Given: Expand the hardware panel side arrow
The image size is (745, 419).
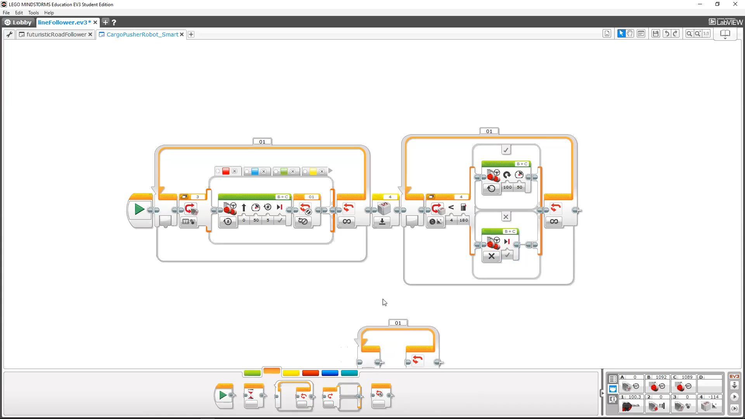Looking at the screenshot, I should tap(602, 393).
